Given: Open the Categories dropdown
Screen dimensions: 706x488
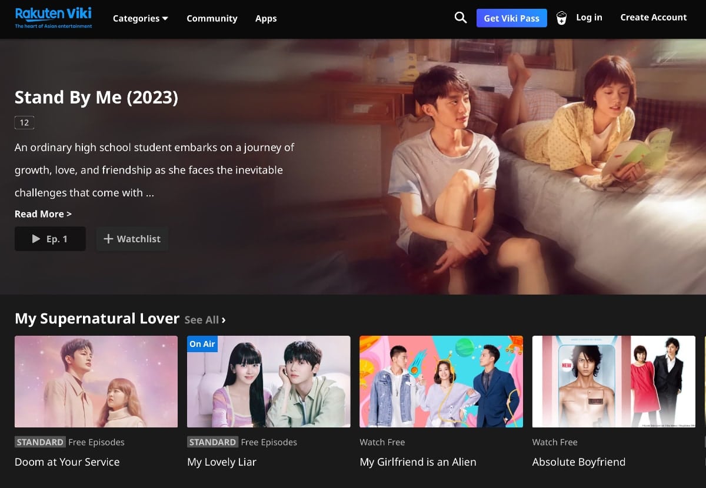Looking at the screenshot, I should (x=140, y=18).
